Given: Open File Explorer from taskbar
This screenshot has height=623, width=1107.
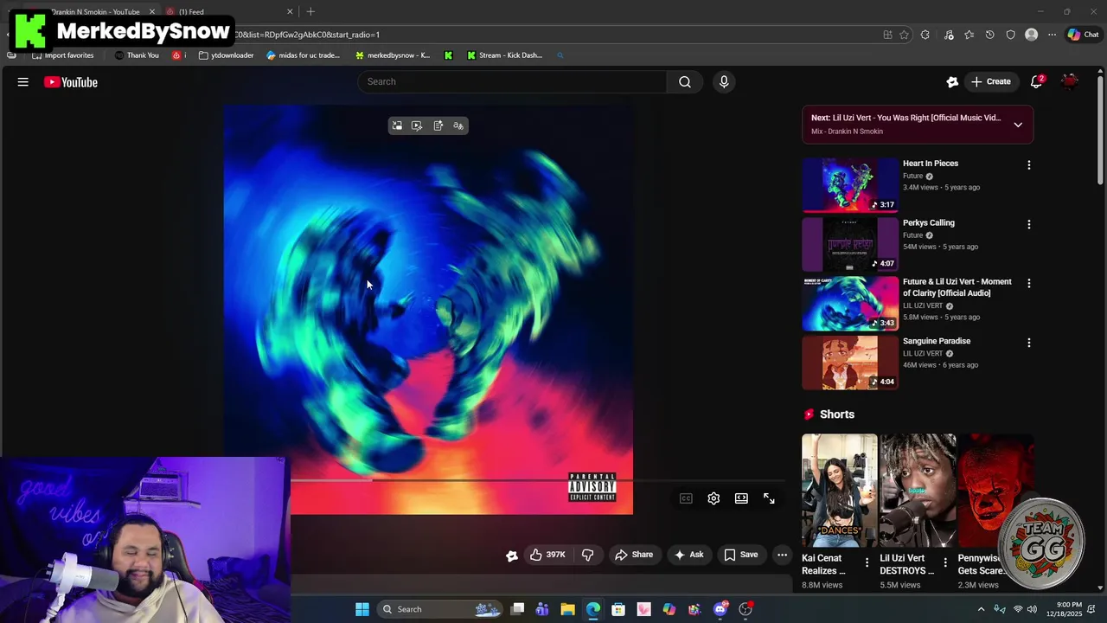Looking at the screenshot, I should (x=567, y=609).
